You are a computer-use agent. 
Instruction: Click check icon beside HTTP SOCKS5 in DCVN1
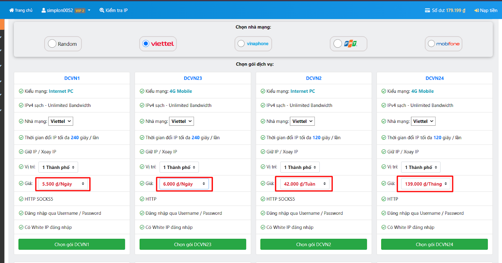click(x=21, y=199)
